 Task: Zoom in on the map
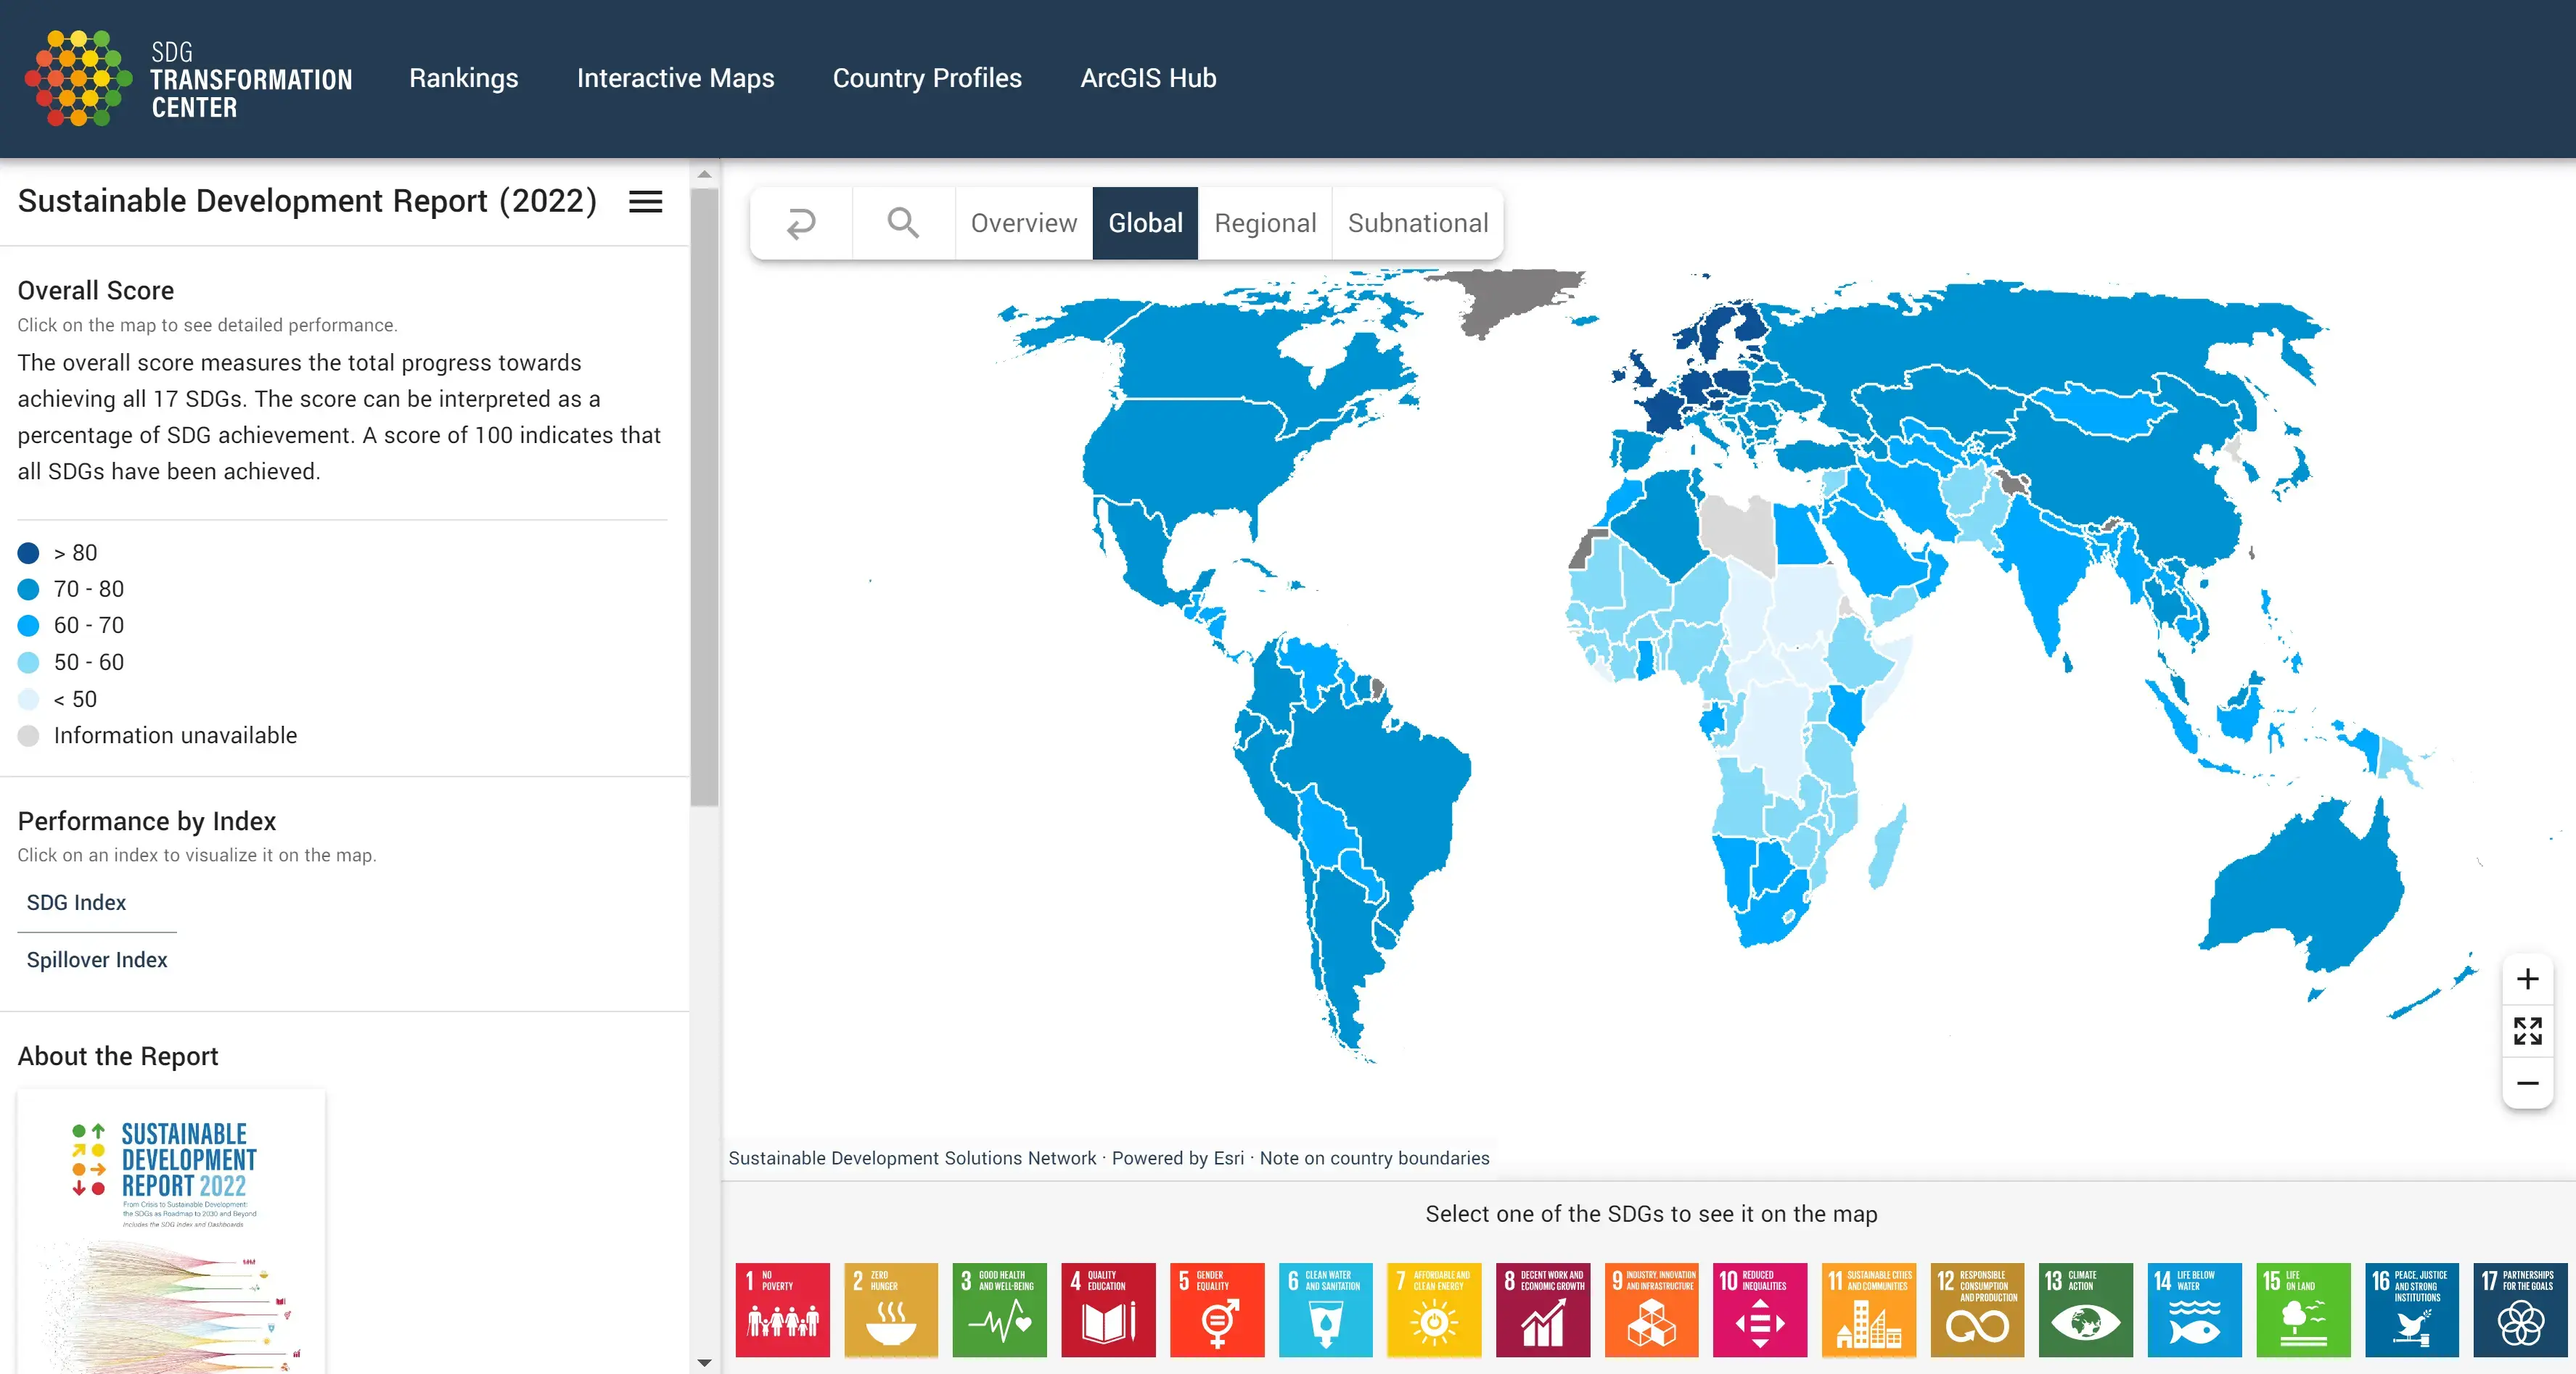[2527, 980]
